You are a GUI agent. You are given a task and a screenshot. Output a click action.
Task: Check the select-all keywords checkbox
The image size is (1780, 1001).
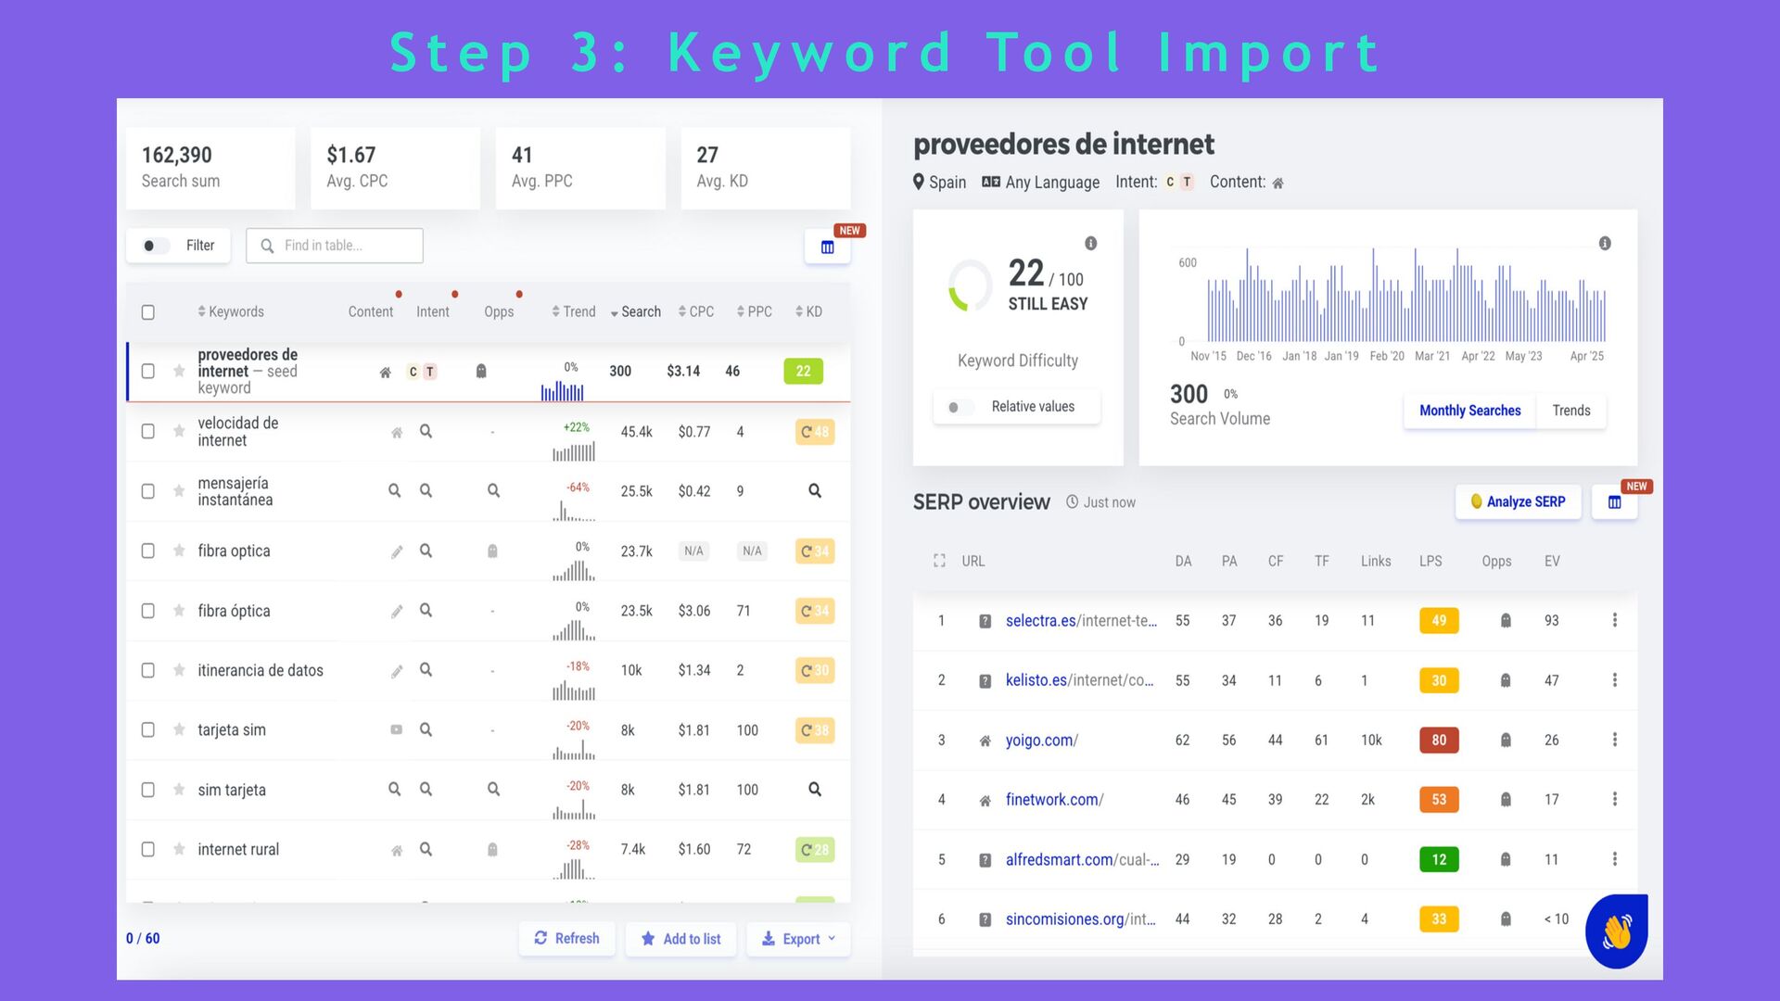[x=147, y=312]
